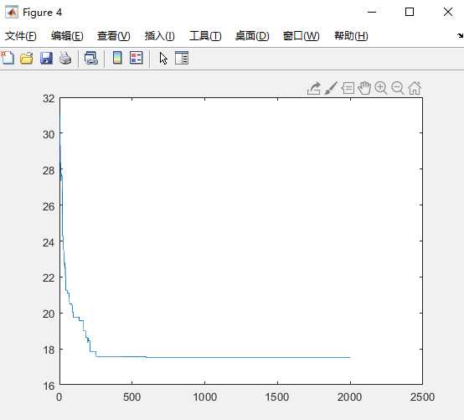Click the y-axis label 24

pos(49,242)
